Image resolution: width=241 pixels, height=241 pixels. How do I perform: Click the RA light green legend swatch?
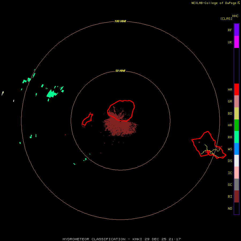click(236, 137)
